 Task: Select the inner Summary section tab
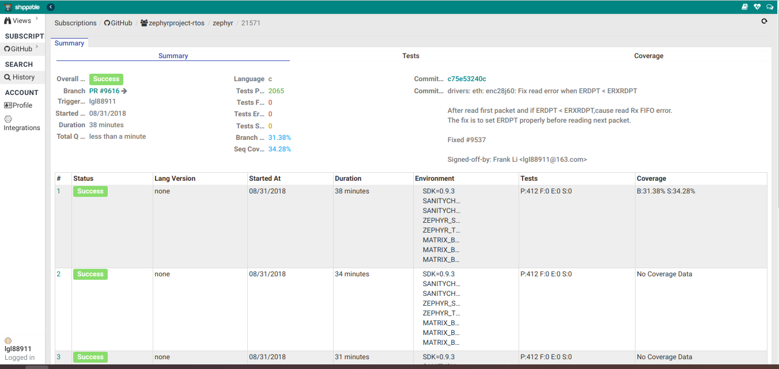173,56
